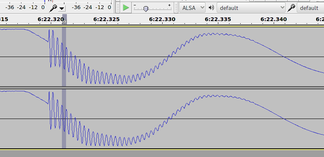Click the timeline at 6:22.335
The width and height of the screenshot is (324, 157).
click(218, 19)
